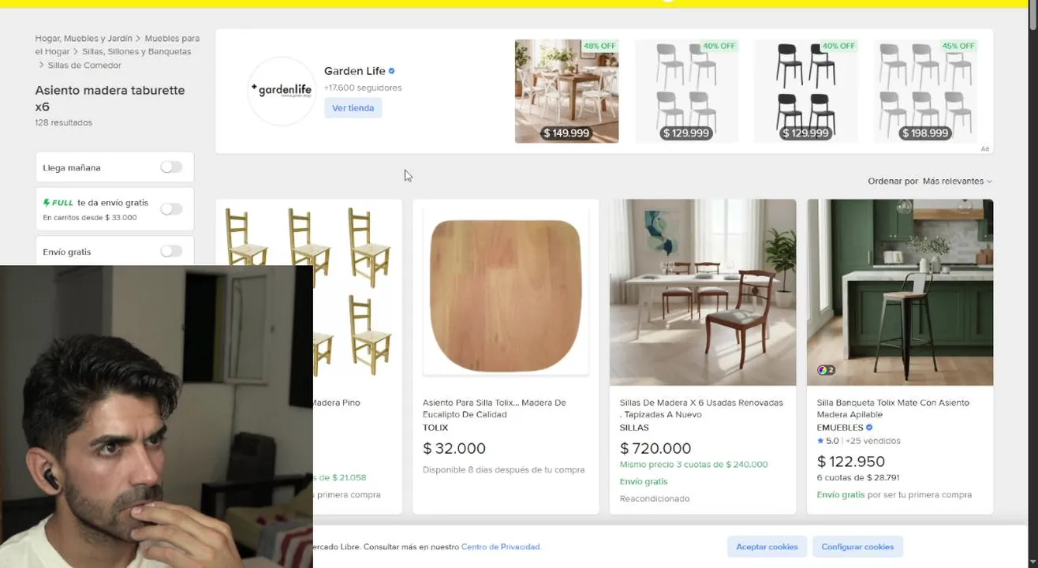
Task: Click the chevron beside Más relevantes
Action: pos(989,181)
